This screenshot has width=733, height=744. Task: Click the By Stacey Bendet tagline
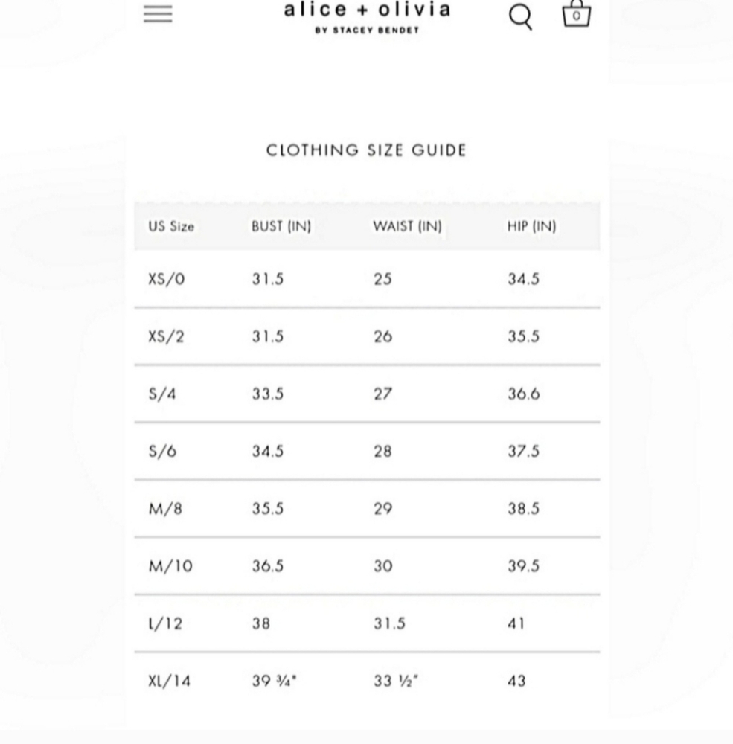367,31
